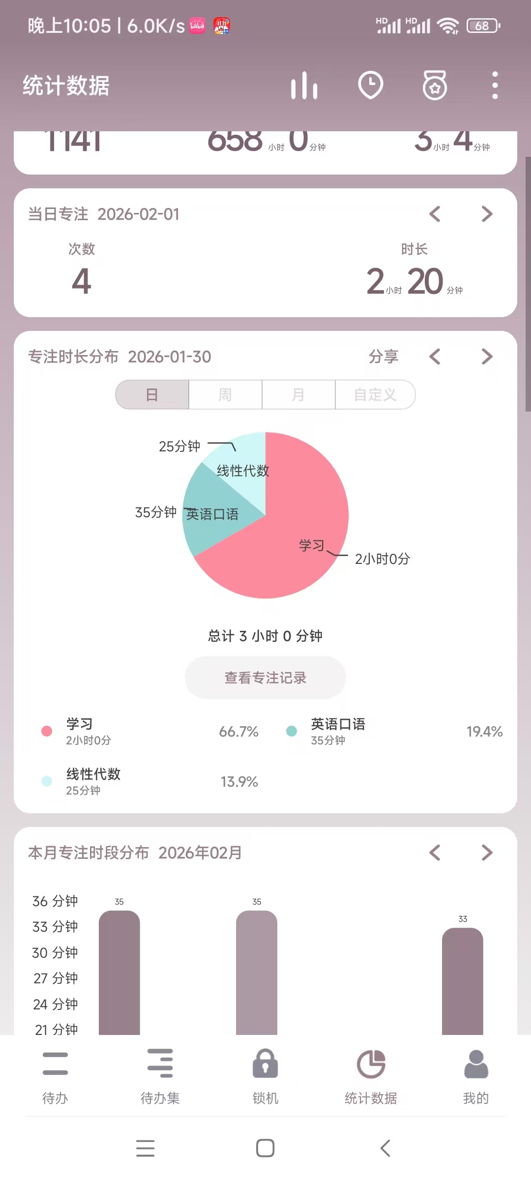This screenshot has width=531, height=1180.
Task: Select the 自定义 custom range tab
Action: click(x=375, y=394)
